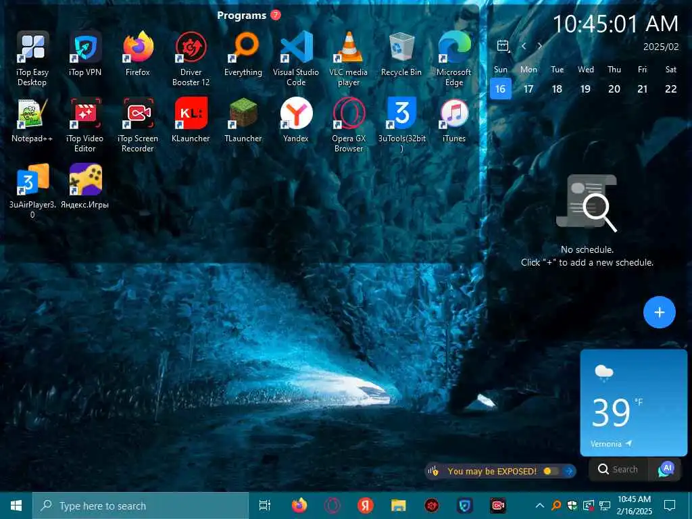692x519 pixels.
Task: Open Driver Booster from the taskbar
Action: [432, 505]
